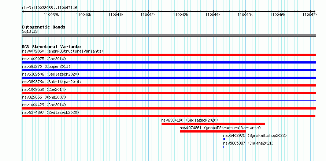Viewport: 326px width, 161px height.
Task: Open esv3893760 (Suktitipat2014) label
Action: point(52,82)
